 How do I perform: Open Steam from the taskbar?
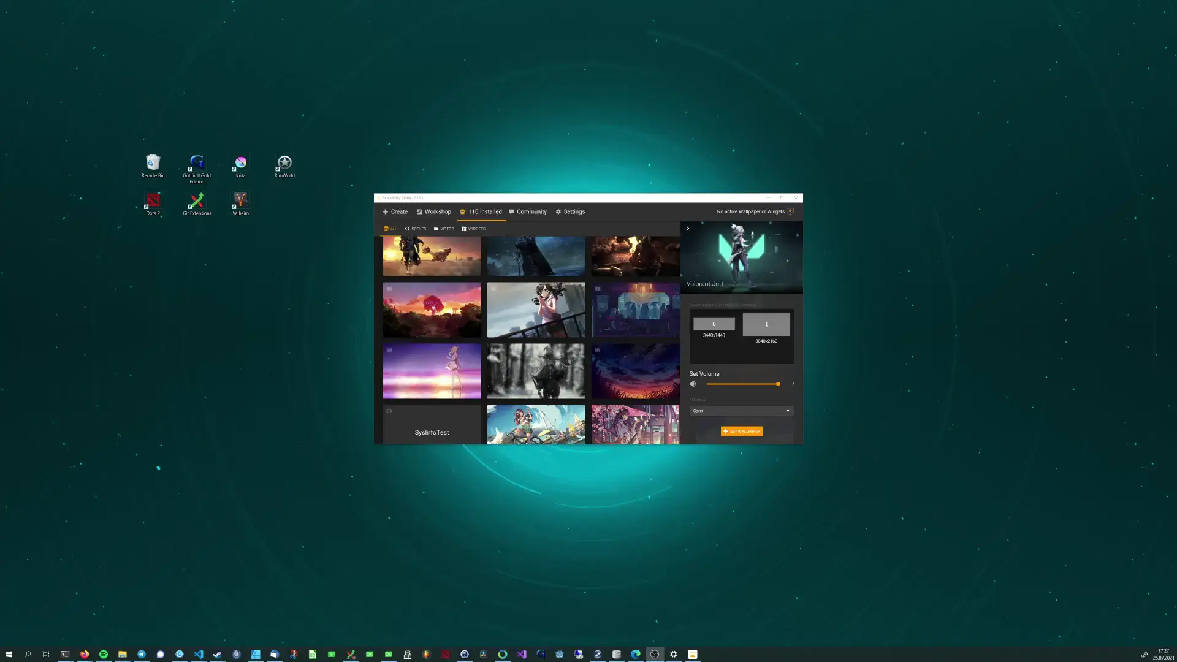coord(218,654)
